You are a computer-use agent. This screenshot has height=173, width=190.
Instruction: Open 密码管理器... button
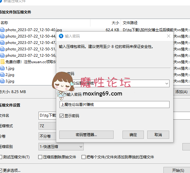click(86, 135)
